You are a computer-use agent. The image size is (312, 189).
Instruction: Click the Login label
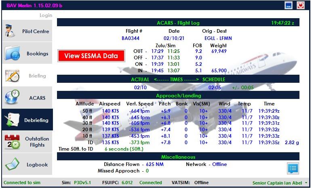point(46,15)
